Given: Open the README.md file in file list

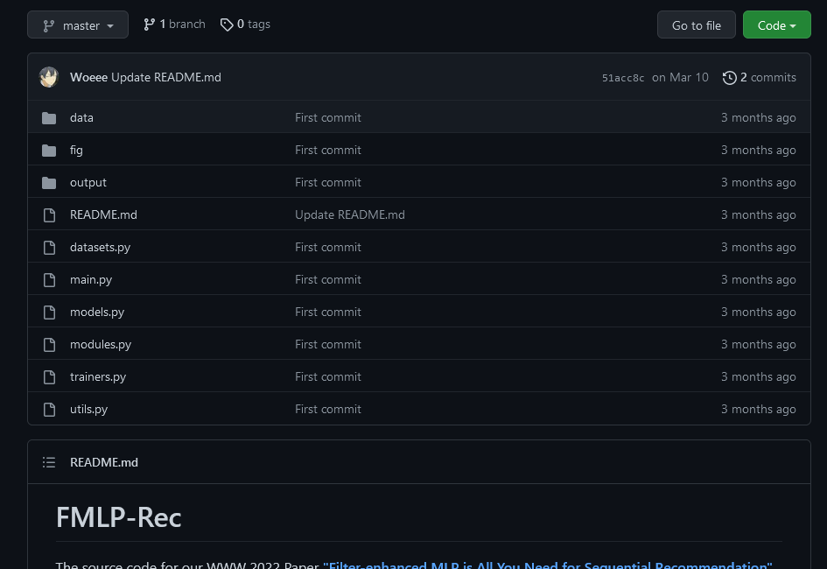Looking at the screenshot, I should click(x=103, y=214).
